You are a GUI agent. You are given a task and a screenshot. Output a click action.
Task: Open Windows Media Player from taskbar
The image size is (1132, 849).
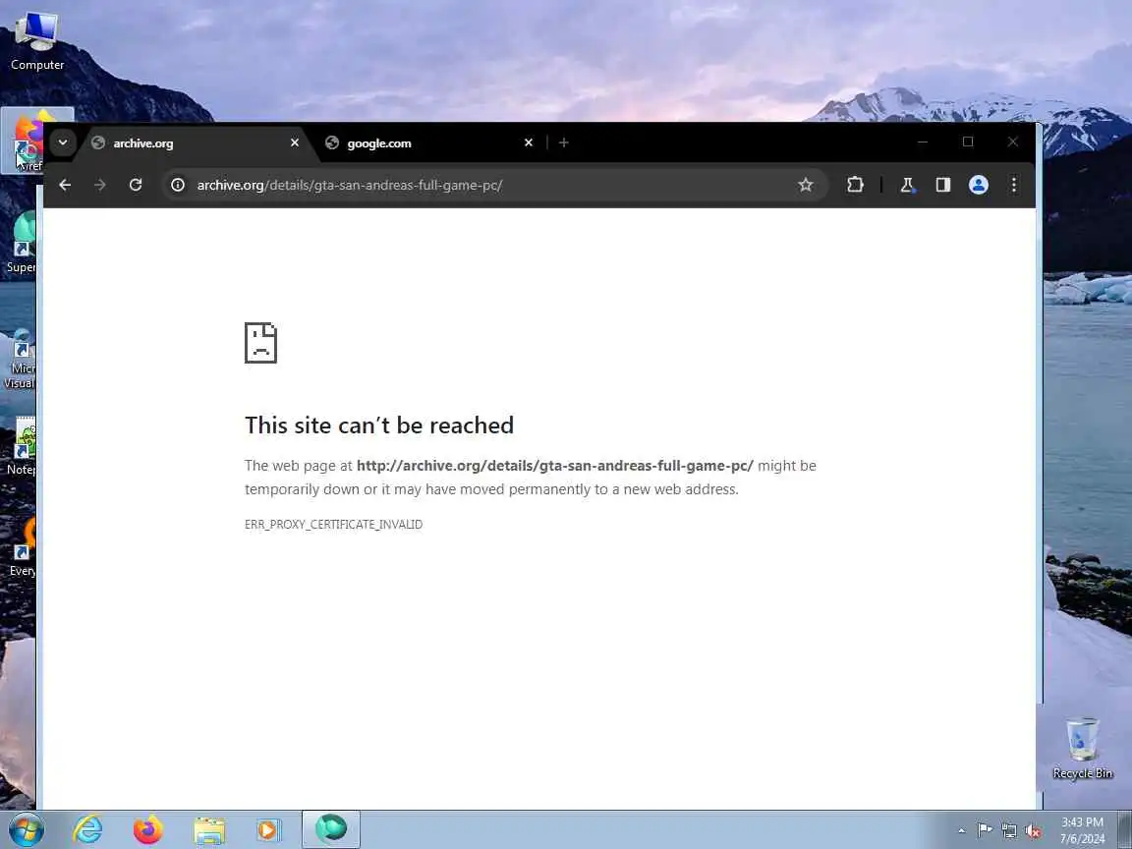[x=267, y=829]
